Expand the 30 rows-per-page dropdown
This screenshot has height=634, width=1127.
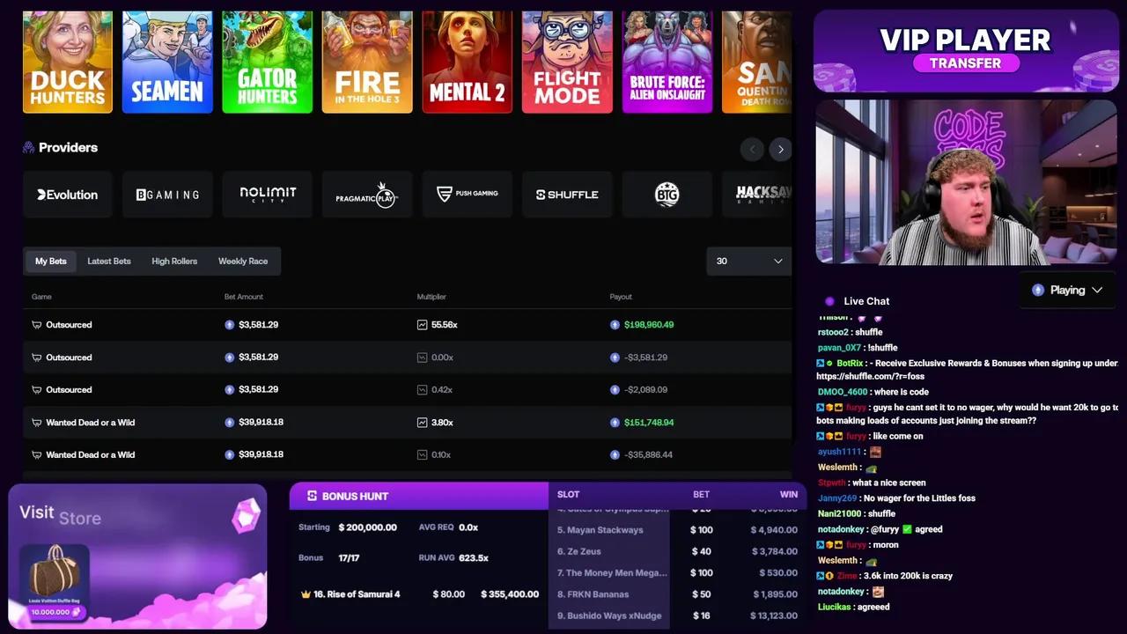tap(749, 261)
